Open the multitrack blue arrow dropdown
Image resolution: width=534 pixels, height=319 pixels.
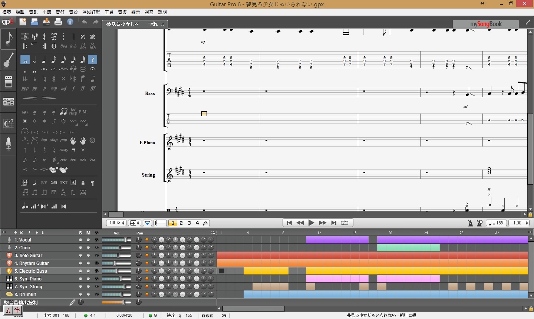click(147, 223)
